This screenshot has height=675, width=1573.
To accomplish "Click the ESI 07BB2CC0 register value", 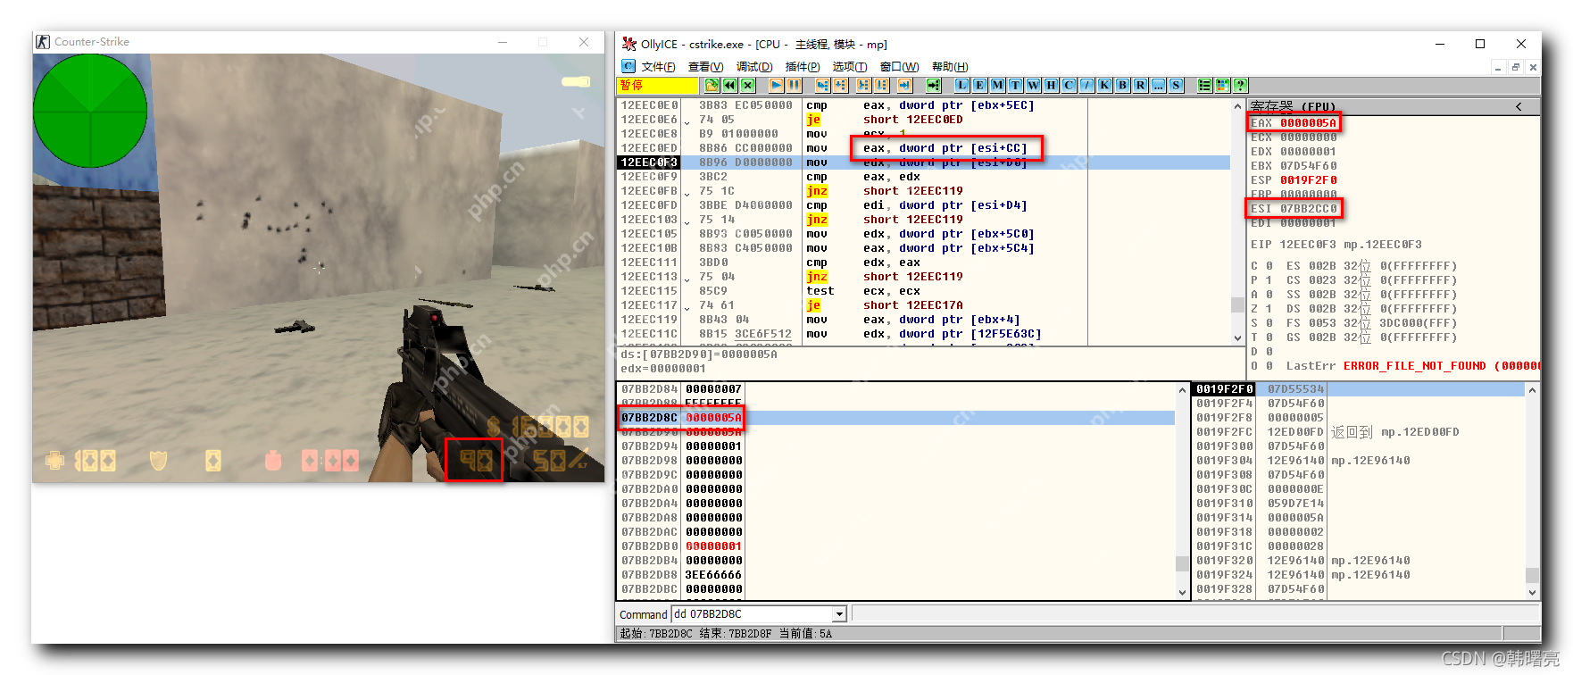I will click(x=1294, y=209).
